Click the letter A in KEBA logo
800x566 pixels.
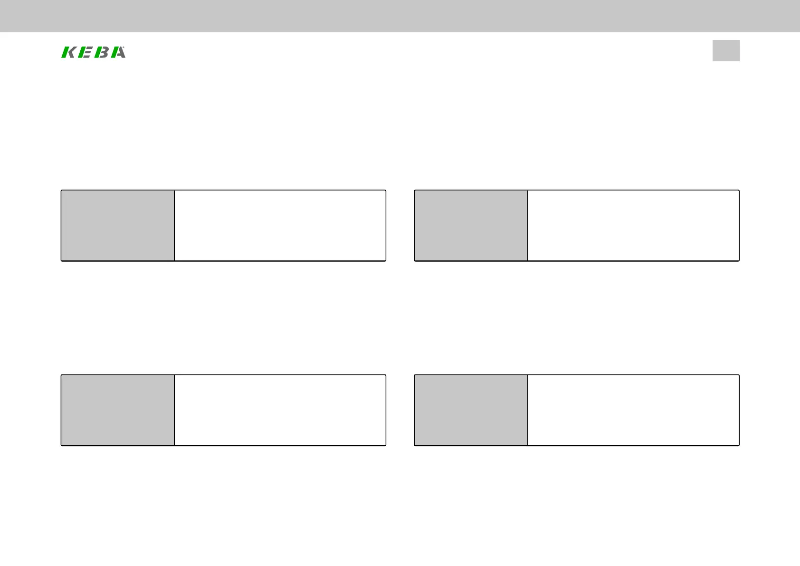[x=118, y=52]
